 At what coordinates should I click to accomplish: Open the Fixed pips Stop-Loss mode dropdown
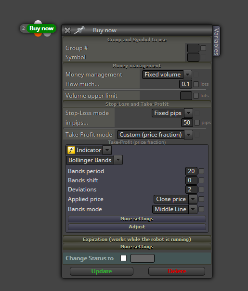coord(172,113)
